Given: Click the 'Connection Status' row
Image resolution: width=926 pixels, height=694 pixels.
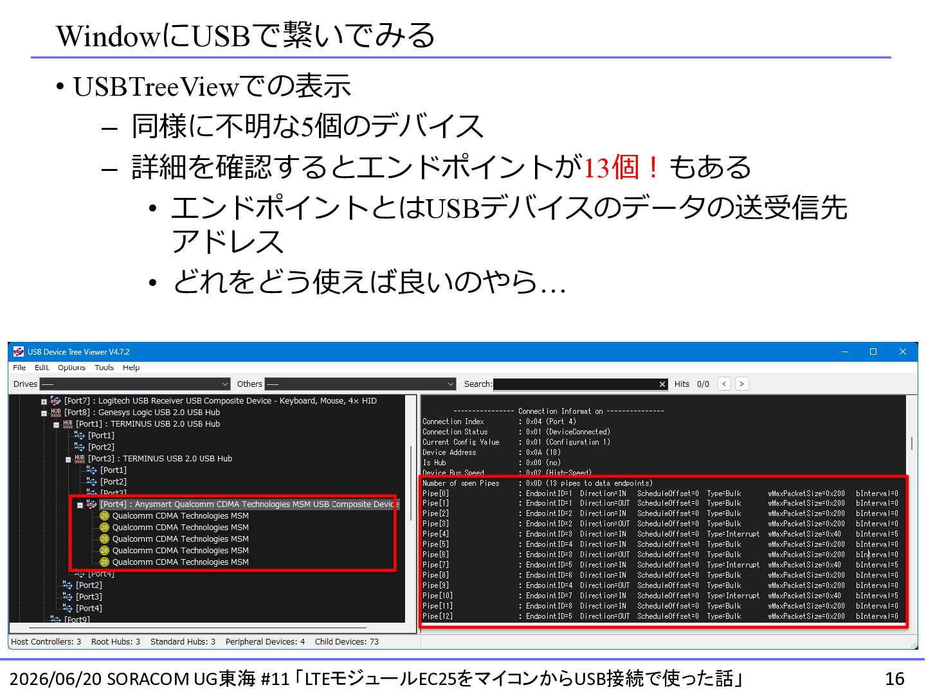Looking at the screenshot, I should pyautogui.click(x=516, y=432).
